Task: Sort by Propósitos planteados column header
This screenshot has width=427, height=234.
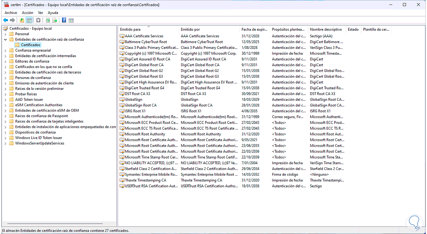Action: click(x=289, y=29)
